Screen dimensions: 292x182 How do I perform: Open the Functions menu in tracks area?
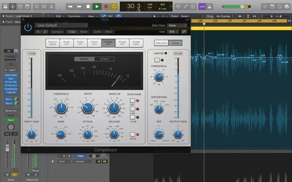coord(75,16)
